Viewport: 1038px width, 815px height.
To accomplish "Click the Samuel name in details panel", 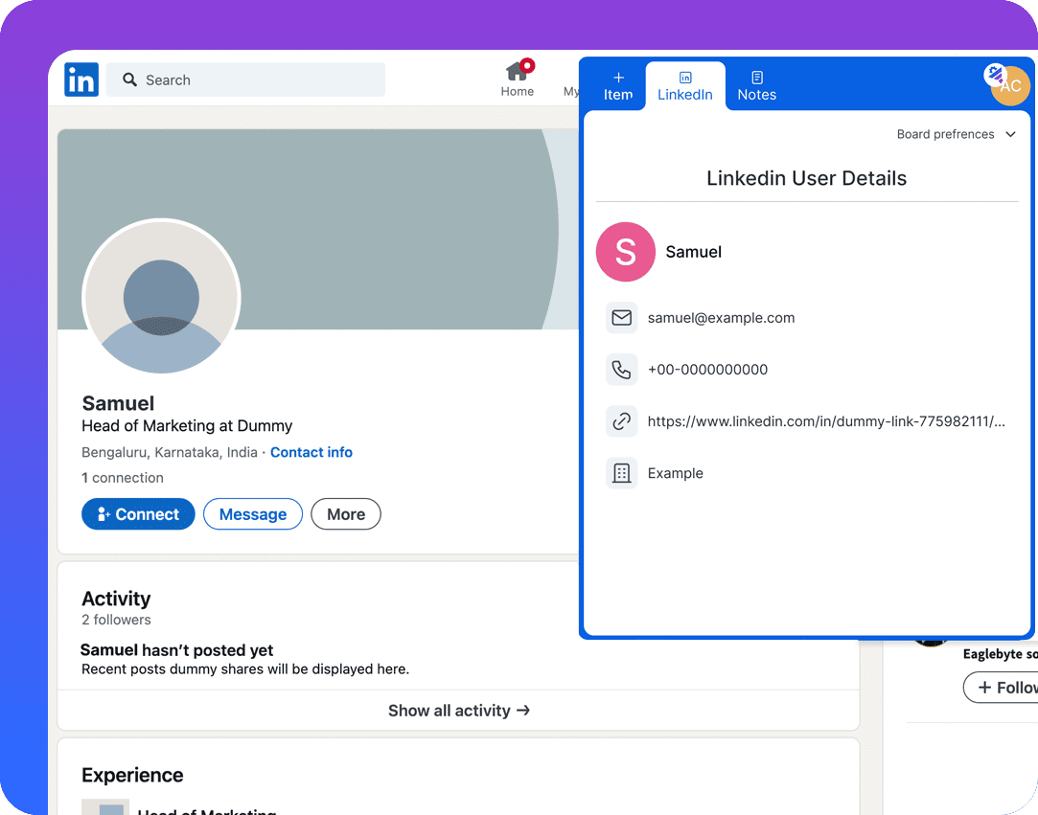I will [x=693, y=252].
